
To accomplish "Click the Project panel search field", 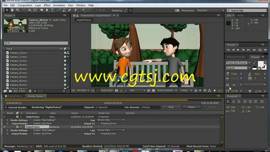I will tap(36, 43).
